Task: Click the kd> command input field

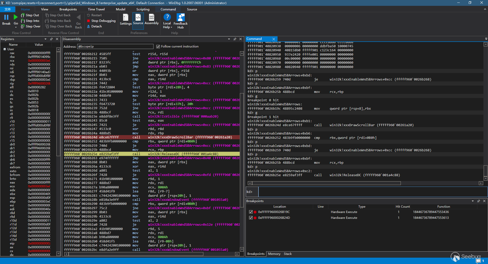Action: pyautogui.click(x=373, y=192)
